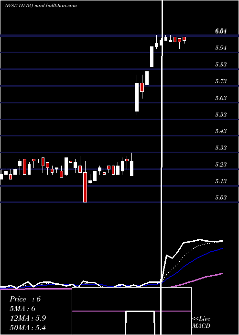The image size is (239, 335).
Task: Click the 50MA : 5.4 readout
Action: click(x=28, y=327)
